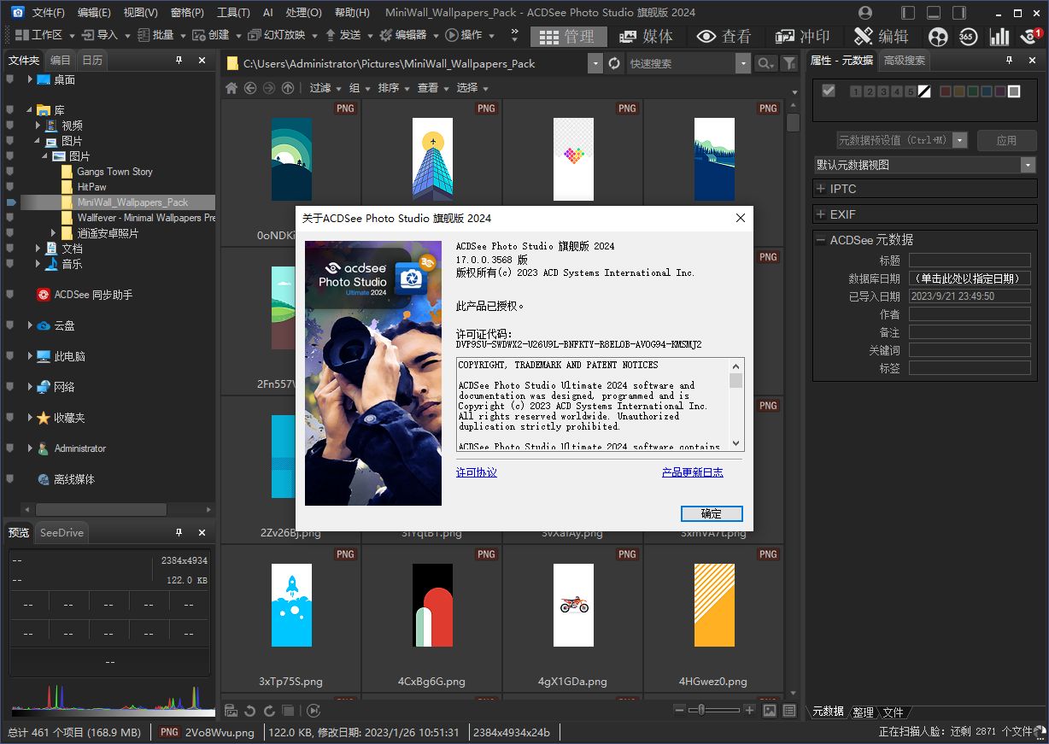Image resolution: width=1049 pixels, height=744 pixels.
Task: Open the path history dropdown
Action: tap(595, 63)
